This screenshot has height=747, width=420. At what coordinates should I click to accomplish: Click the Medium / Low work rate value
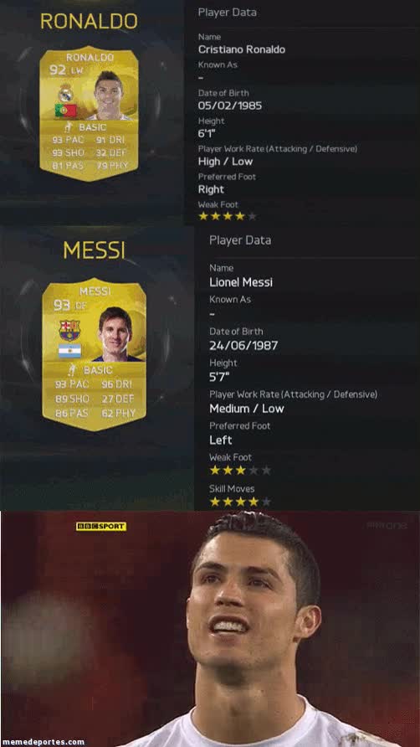coord(247,409)
